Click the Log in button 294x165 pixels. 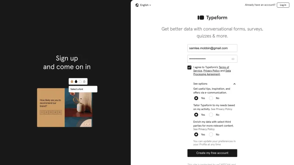[x=283, y=5]
